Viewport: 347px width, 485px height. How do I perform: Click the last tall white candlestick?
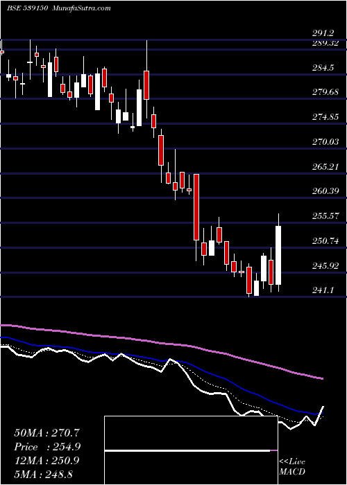pyautogui.click(x=278, y=255)
